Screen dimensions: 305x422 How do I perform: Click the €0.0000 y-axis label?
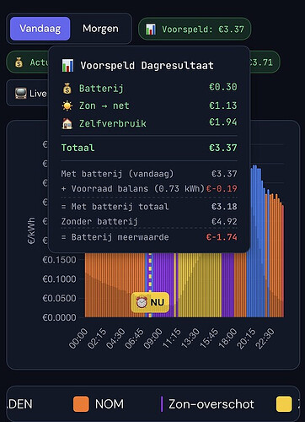(x=59, y=317)
